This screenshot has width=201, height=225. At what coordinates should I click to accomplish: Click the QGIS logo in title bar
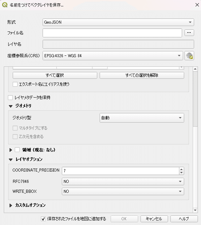5,5
